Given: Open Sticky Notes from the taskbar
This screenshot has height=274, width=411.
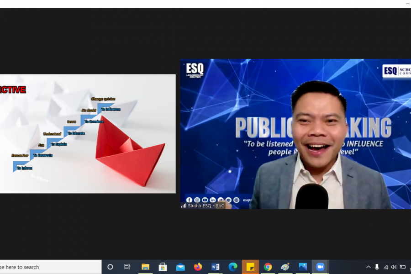Looking at the screenshot, I should tap(250, 267).
